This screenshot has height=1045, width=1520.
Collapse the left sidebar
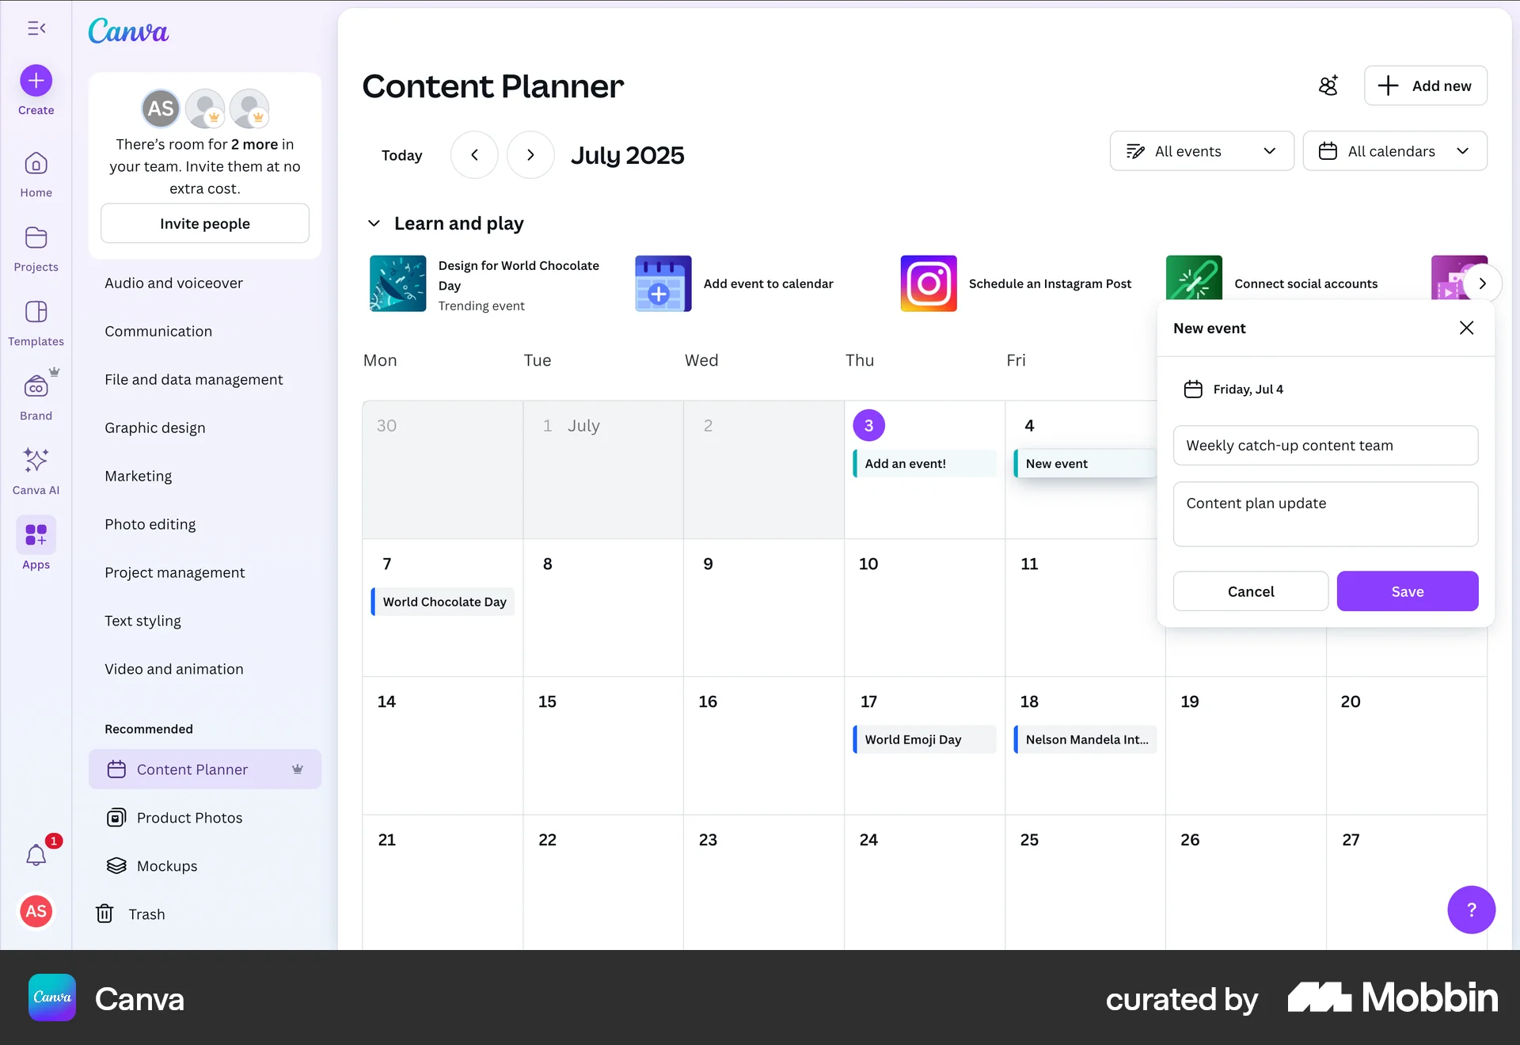coord(36,28)
